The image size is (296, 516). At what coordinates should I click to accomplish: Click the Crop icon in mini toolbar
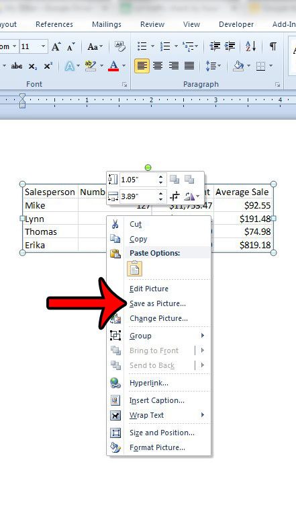[175, 197]
